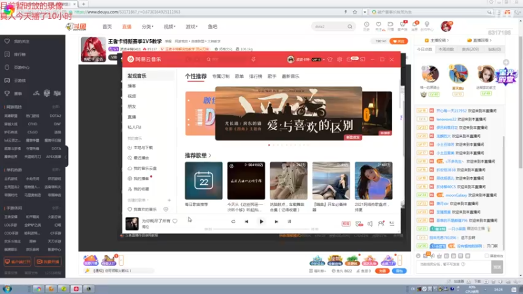Open 我喜欢的音乐 playlist
This screenshot has height=294, width=523.
point(143,209)
